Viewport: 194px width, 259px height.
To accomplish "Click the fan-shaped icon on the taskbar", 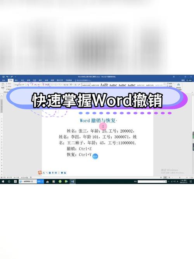I will tap(16, 181).
